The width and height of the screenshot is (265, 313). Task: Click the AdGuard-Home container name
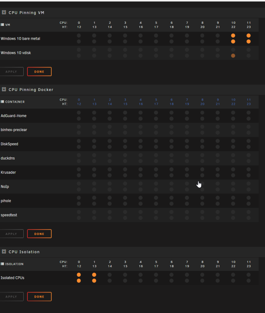14,116
